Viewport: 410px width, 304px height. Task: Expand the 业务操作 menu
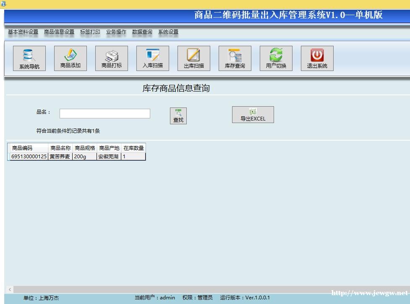pyautogui.click(x=116, y=32)
